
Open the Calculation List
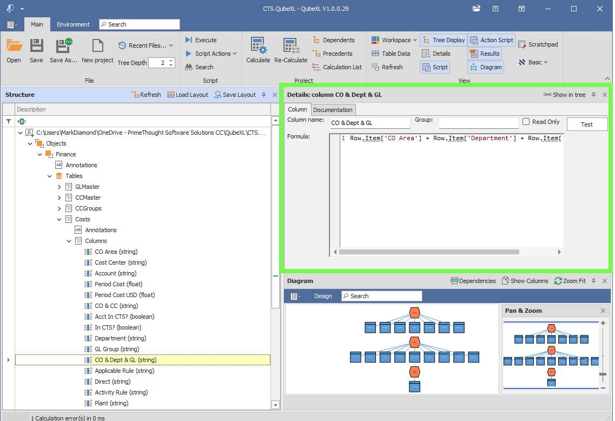click(338, 67)
